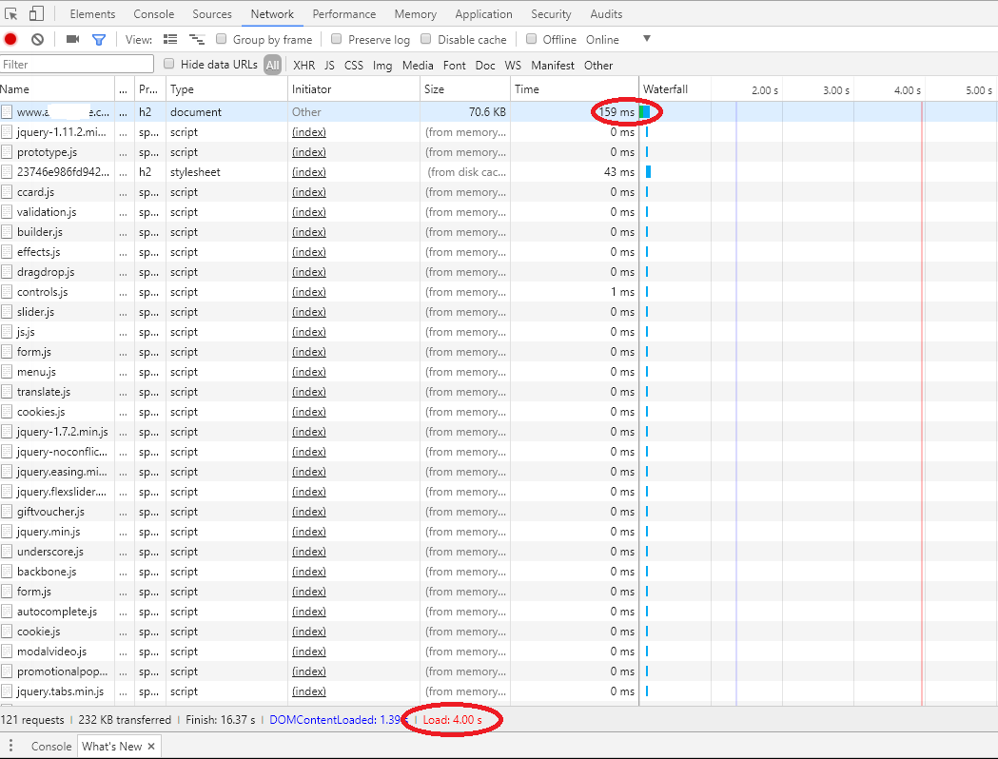Switch to the Console tab
This screenshot has width=998, height=759.
click(153, 14)
